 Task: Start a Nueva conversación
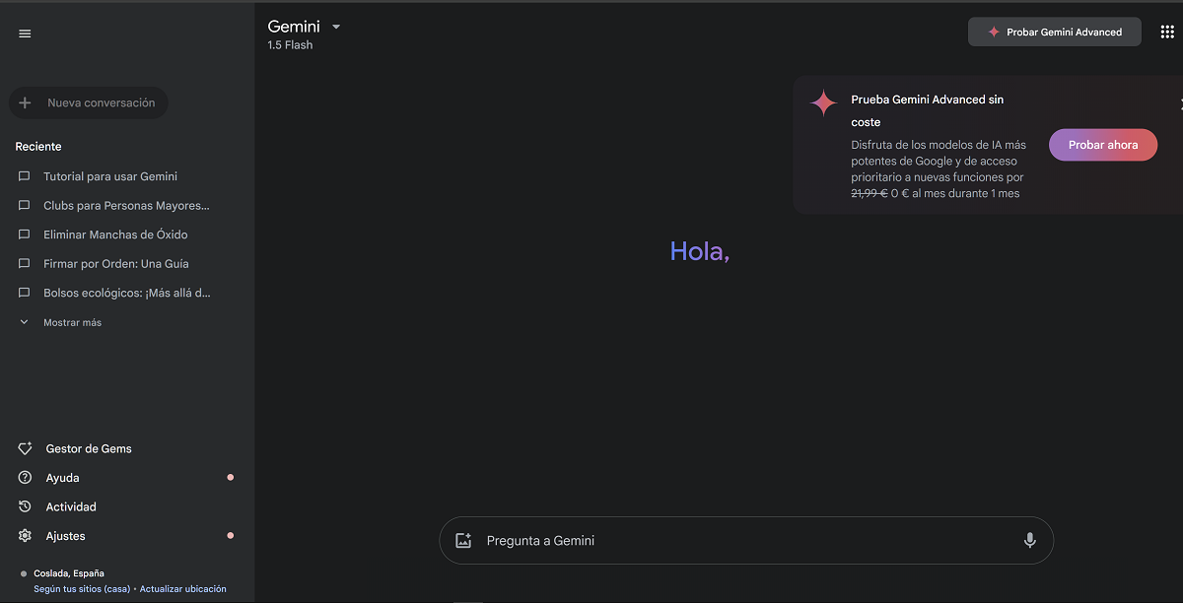[89, 102]
